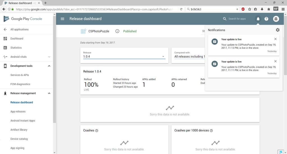Click the 100% rollout value

click(x=91, y=85)
